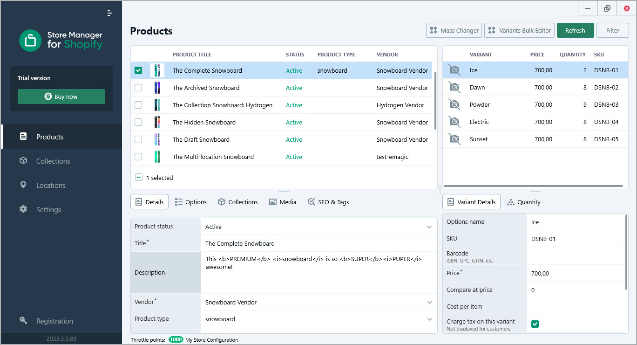The image size is (637, 345).
Task: Click The Multi-location Snowboard thumbnail
Action: [157, 157]
